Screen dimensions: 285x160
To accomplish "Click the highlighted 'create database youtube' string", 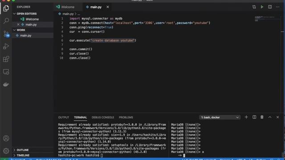I will coord(113,40).
